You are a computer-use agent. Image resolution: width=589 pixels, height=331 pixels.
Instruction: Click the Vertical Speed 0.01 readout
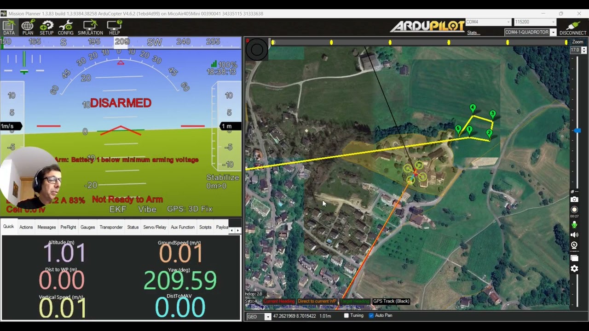[x=63, y=307]
